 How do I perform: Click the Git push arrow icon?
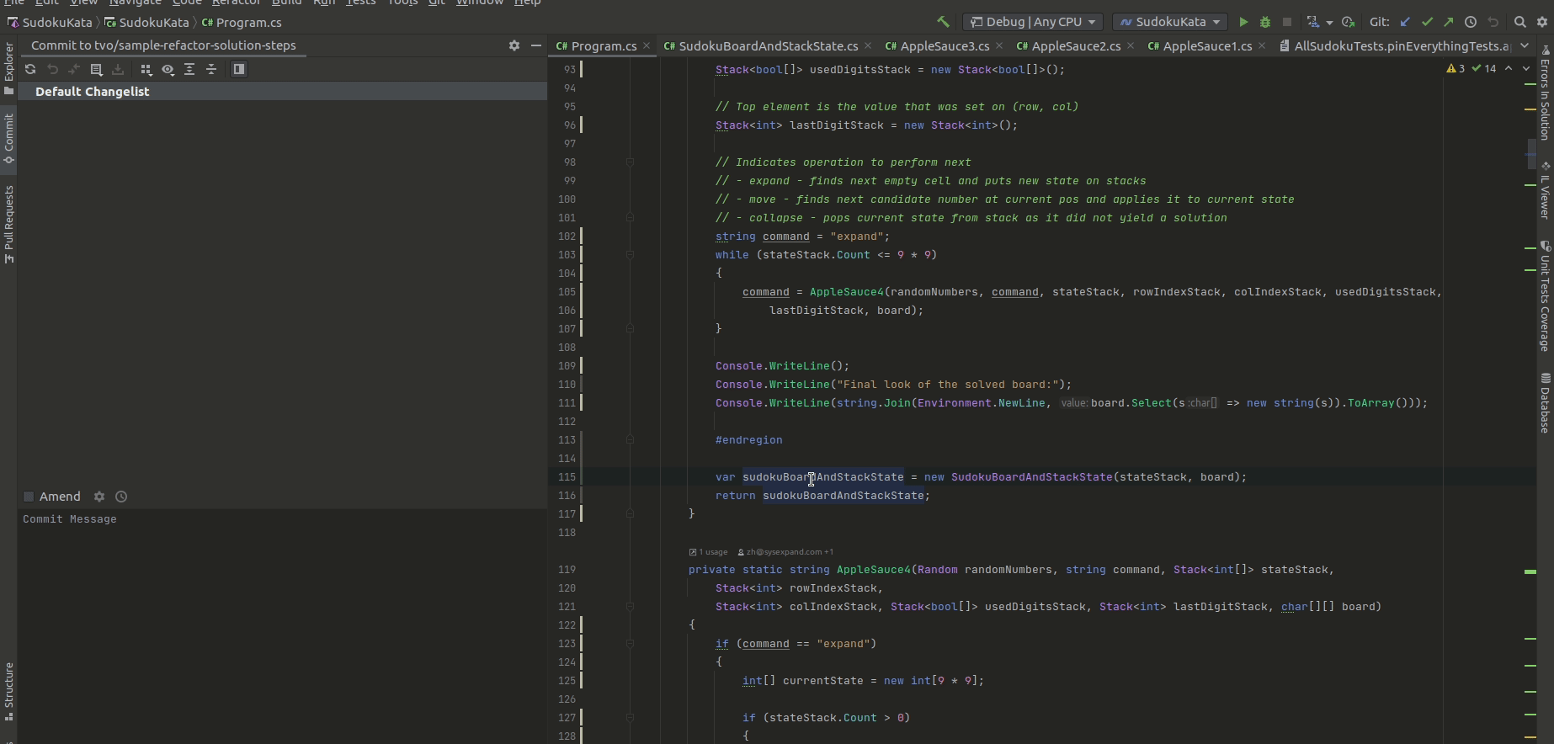point(1448,22)
